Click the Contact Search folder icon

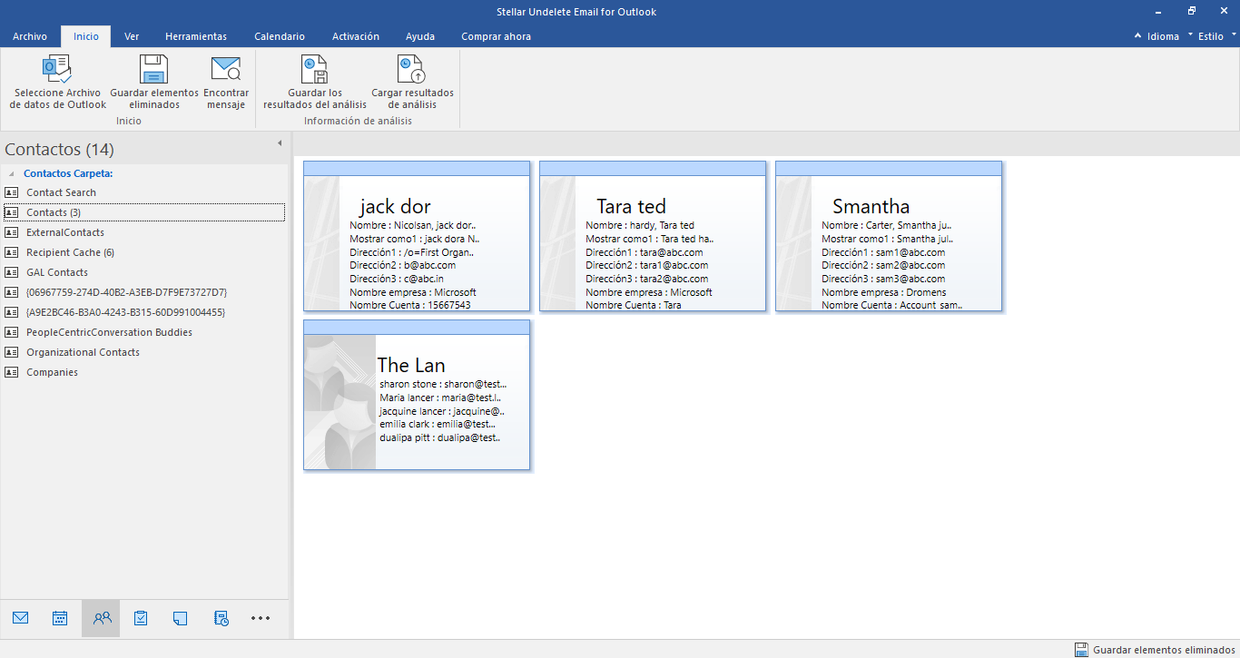click(12, 192)
